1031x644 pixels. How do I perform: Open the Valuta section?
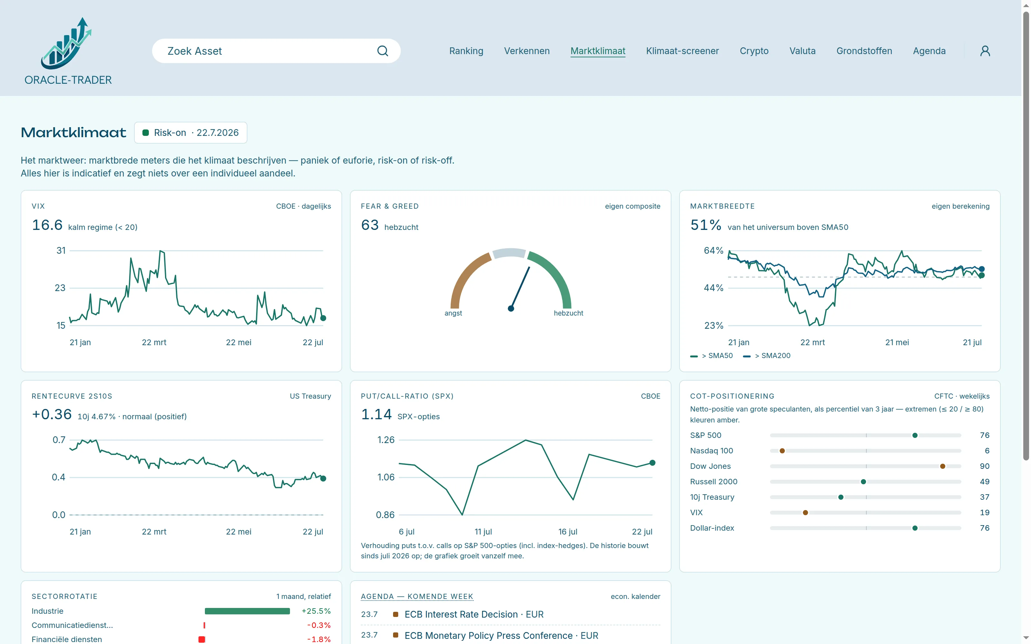tap(802, 51)
